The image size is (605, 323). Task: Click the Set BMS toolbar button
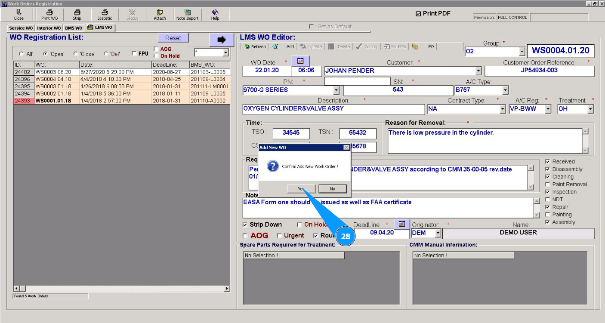point(395,46)
